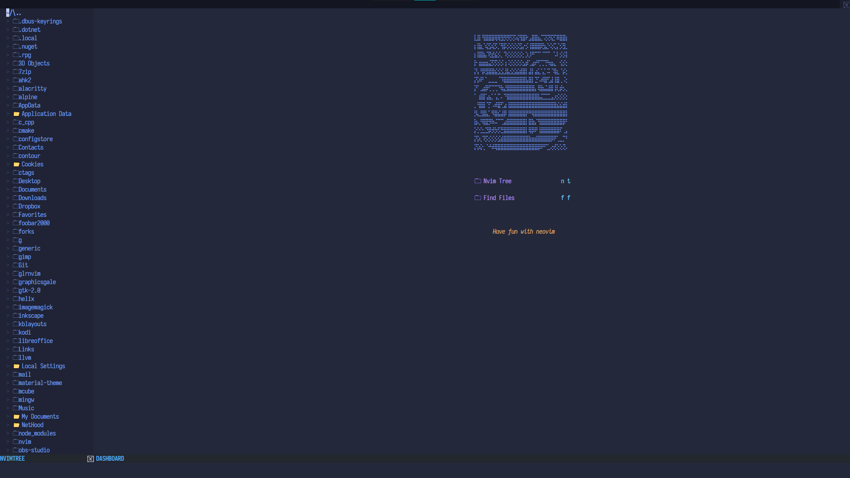Open the Nvim Tree dashboard entry

[497, 181]
